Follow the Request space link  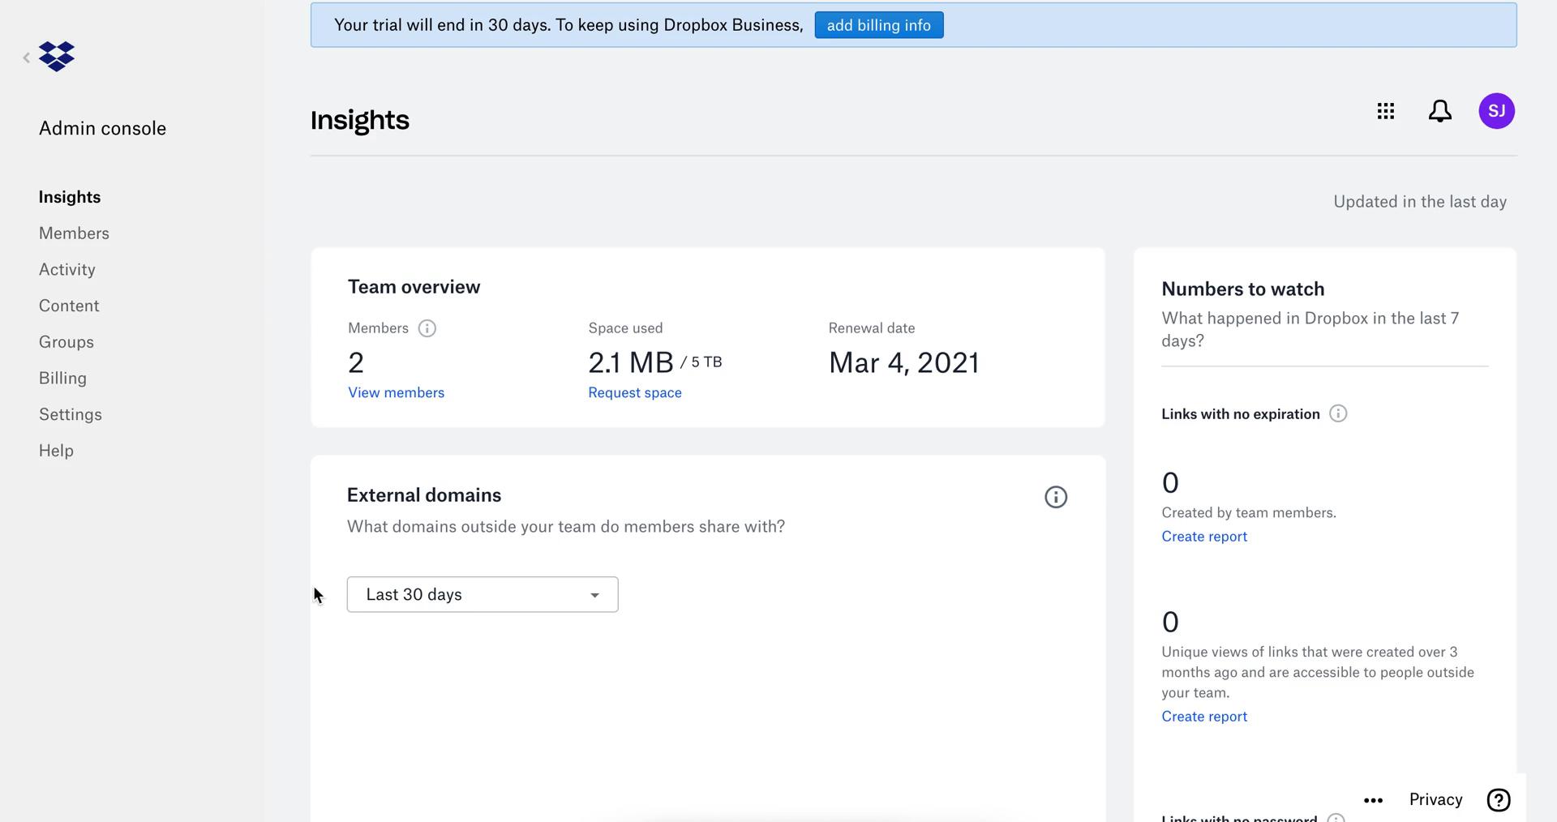(635, 392)
